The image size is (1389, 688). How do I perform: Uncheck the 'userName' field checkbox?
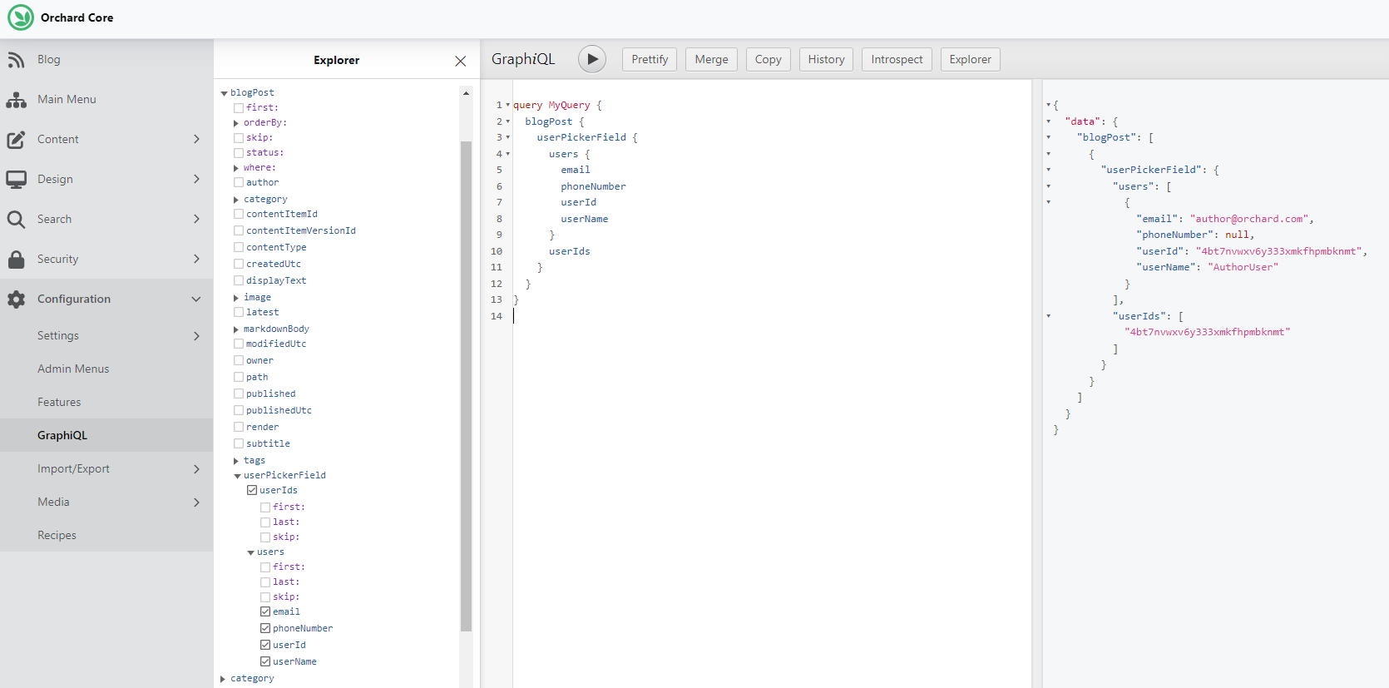tap(265, 662)
